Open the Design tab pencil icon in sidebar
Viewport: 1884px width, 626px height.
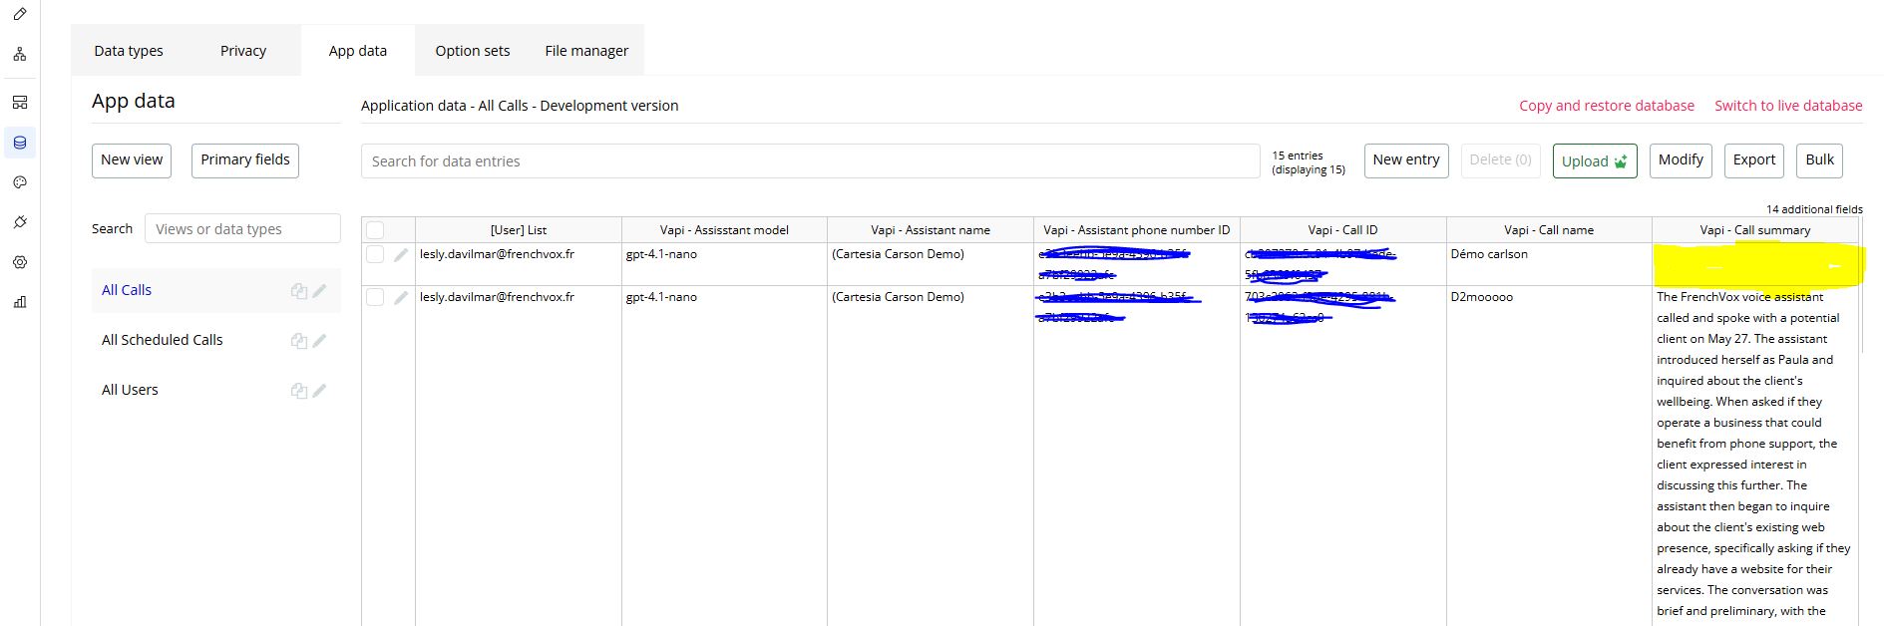(20, 14)
